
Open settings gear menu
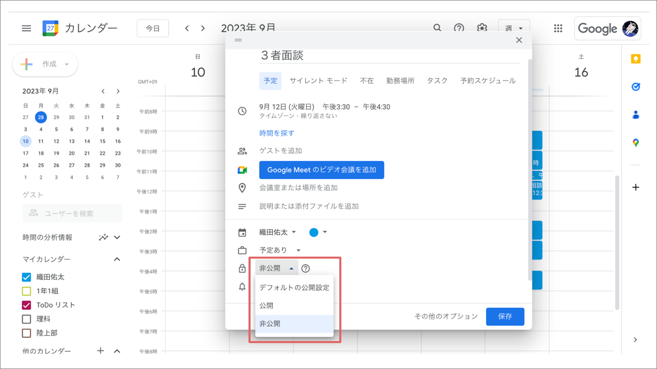[482, 28]
